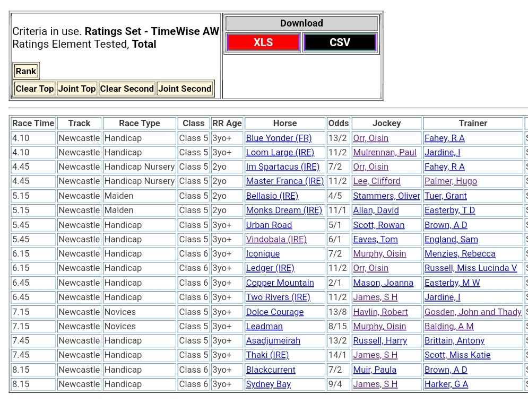This screenshot has height=404, width=528.
Task: Open horse Blue Yonder (FR) link
Action: [x=279, y=138]
